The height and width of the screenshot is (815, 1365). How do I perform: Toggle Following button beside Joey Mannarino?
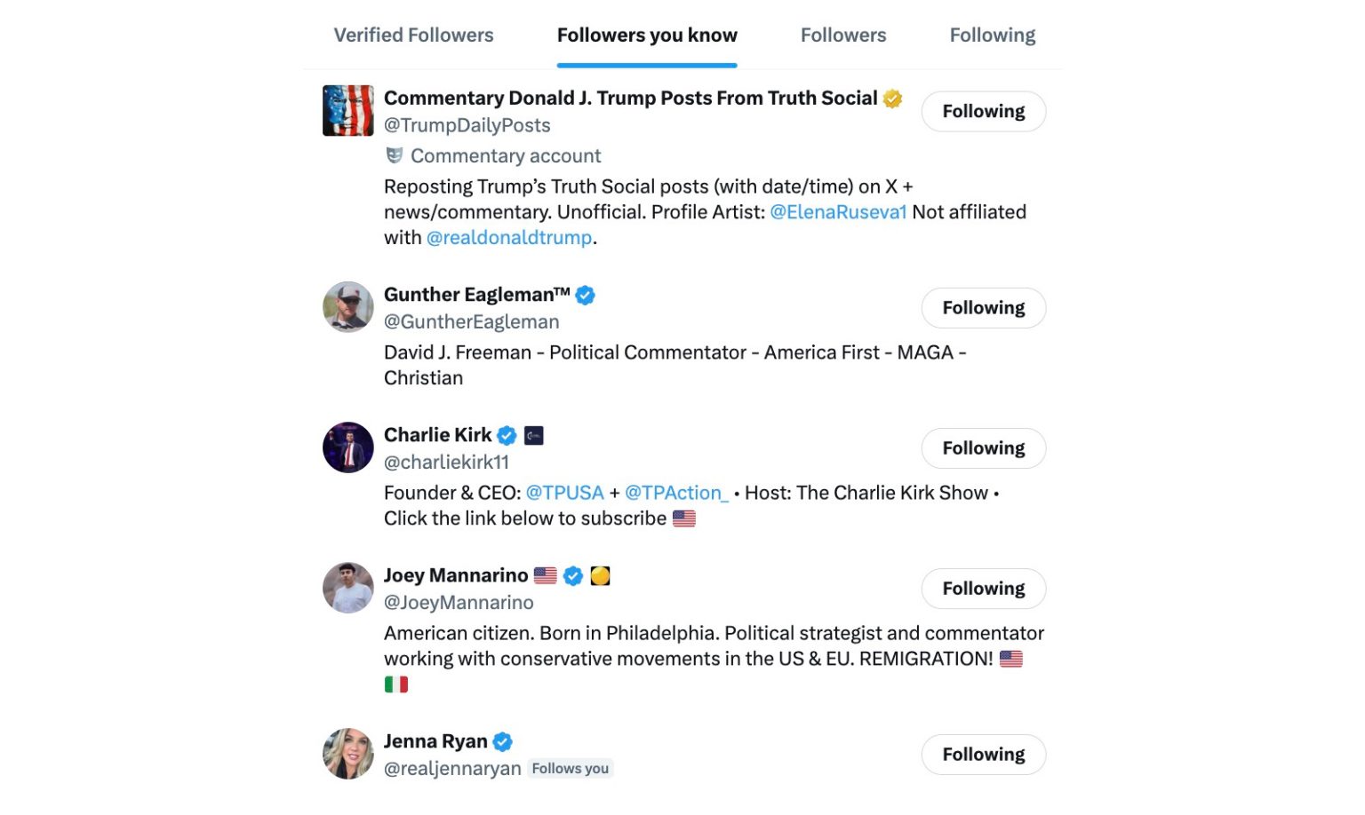pos(983,589)
